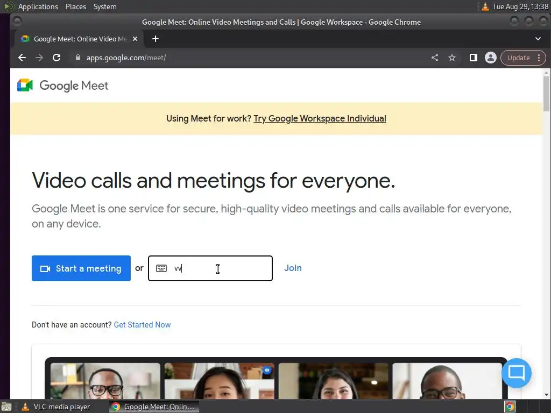
Task: Switch to VLC media player in taskbar
Action: tap(55, 407)
